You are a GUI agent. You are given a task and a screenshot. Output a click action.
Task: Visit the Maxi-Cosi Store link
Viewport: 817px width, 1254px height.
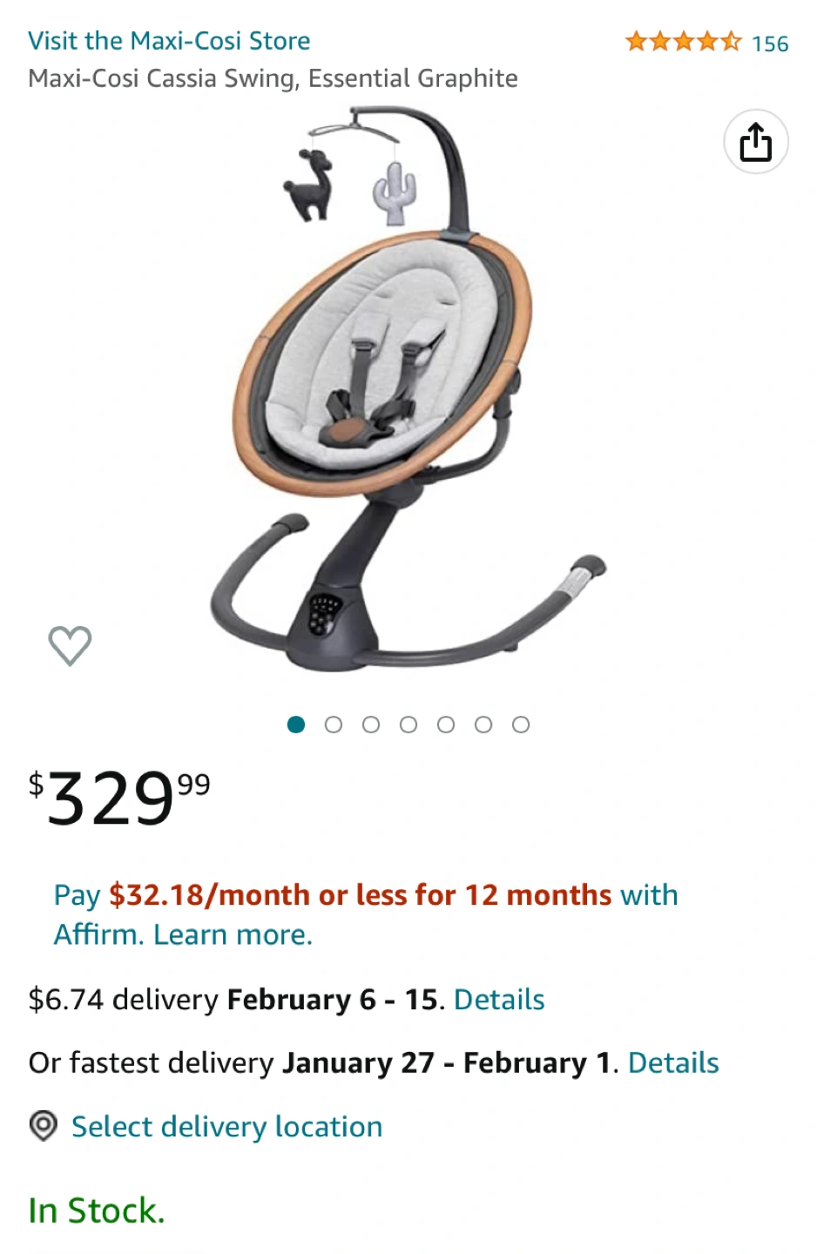pos(169,41)
